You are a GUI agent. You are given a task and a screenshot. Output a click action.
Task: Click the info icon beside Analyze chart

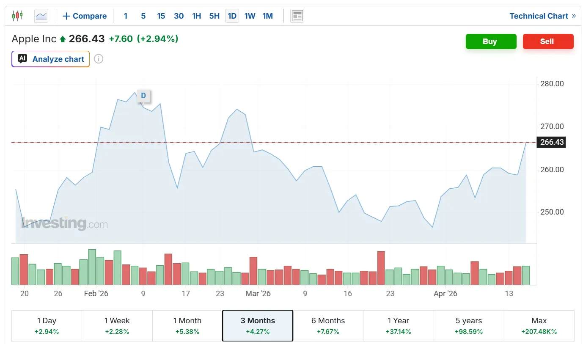point(99,59)
